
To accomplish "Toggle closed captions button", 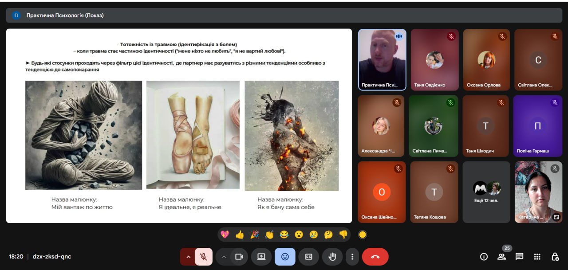I will (x=308, y=257).
